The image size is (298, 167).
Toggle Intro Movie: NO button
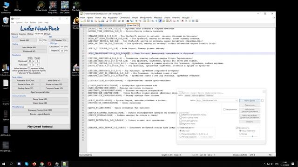29,47
